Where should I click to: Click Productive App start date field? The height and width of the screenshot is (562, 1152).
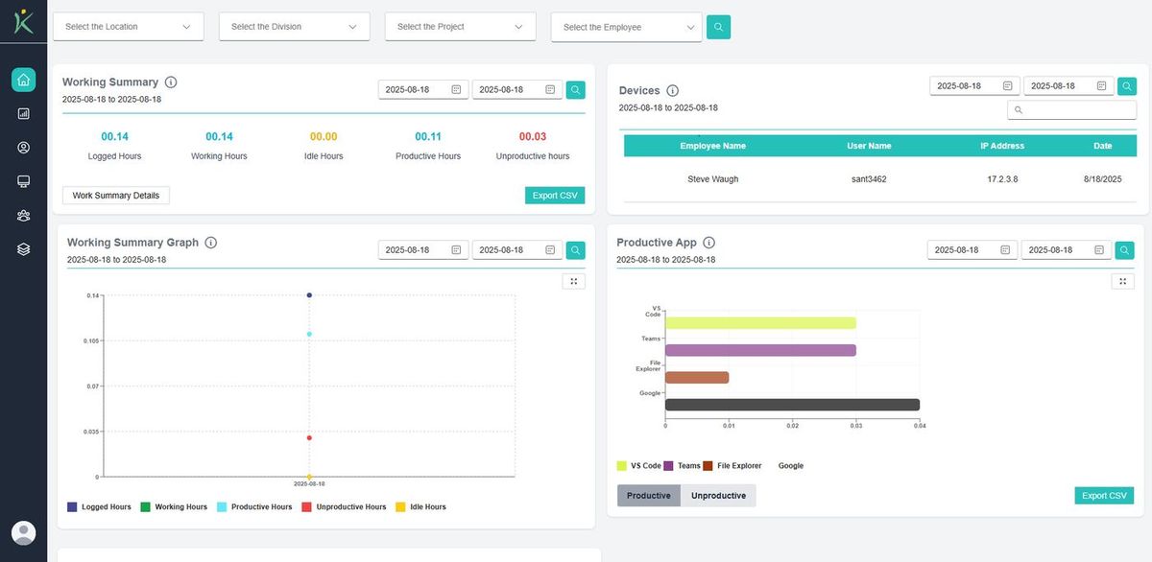click(x=972, y=250)
